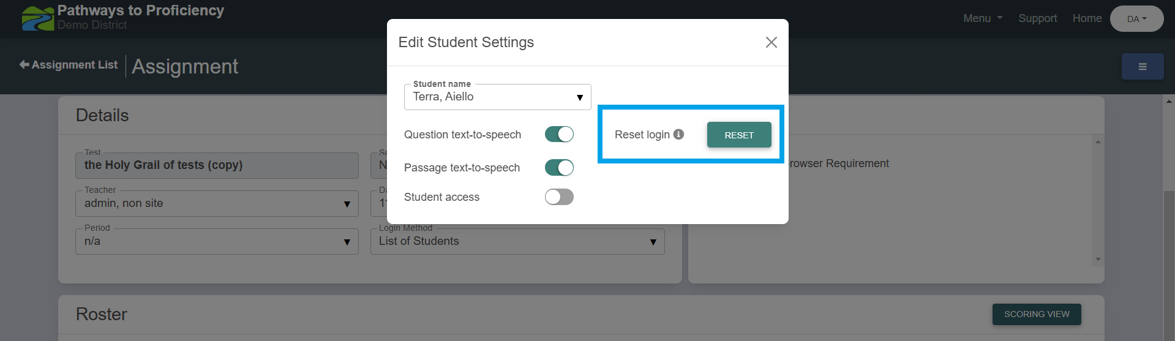Close the Edit Student Settings dialog
The image size is (1175, 341).
[x=771, y=42]
